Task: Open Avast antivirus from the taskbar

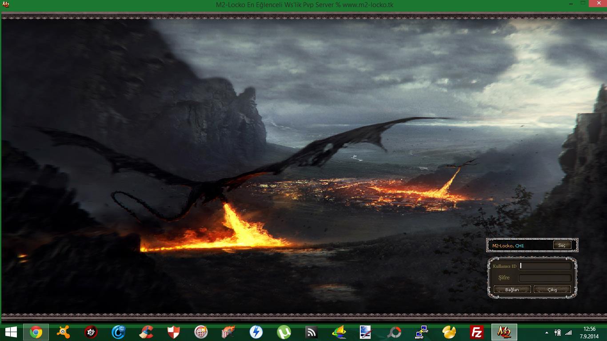Action: (x=64, y=332)
